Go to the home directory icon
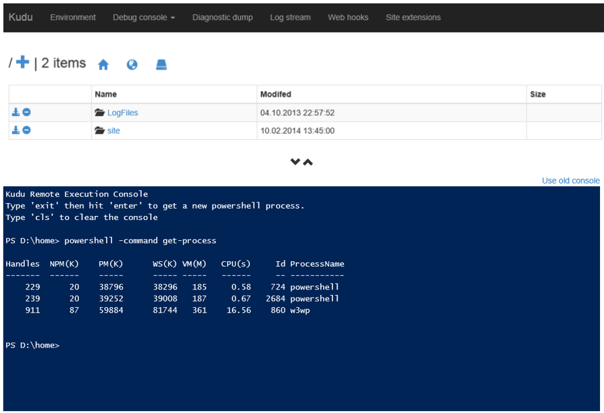 pos(103,65)
